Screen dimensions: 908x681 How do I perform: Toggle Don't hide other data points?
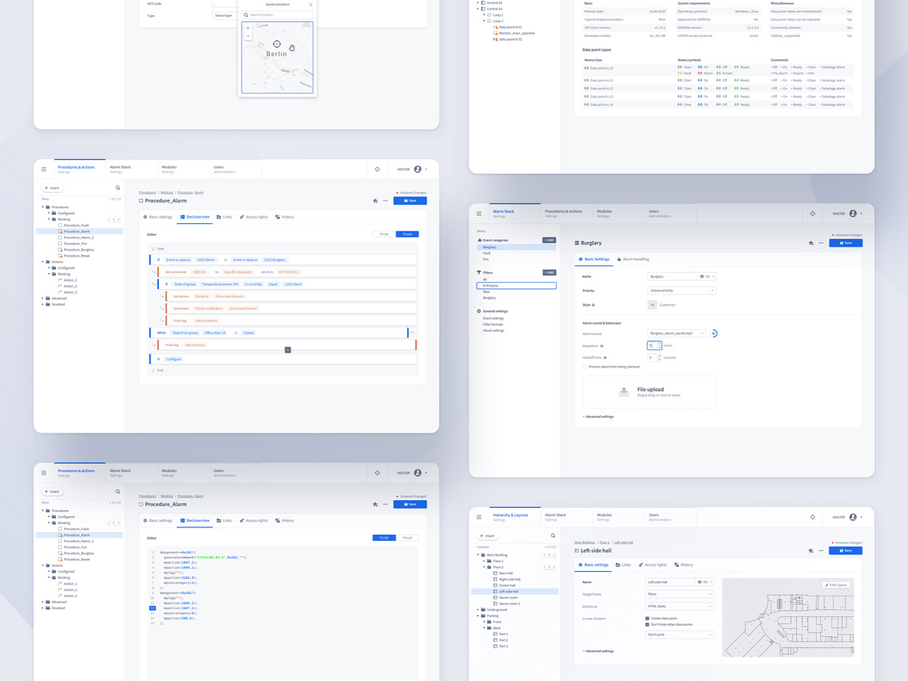[646, 624]
